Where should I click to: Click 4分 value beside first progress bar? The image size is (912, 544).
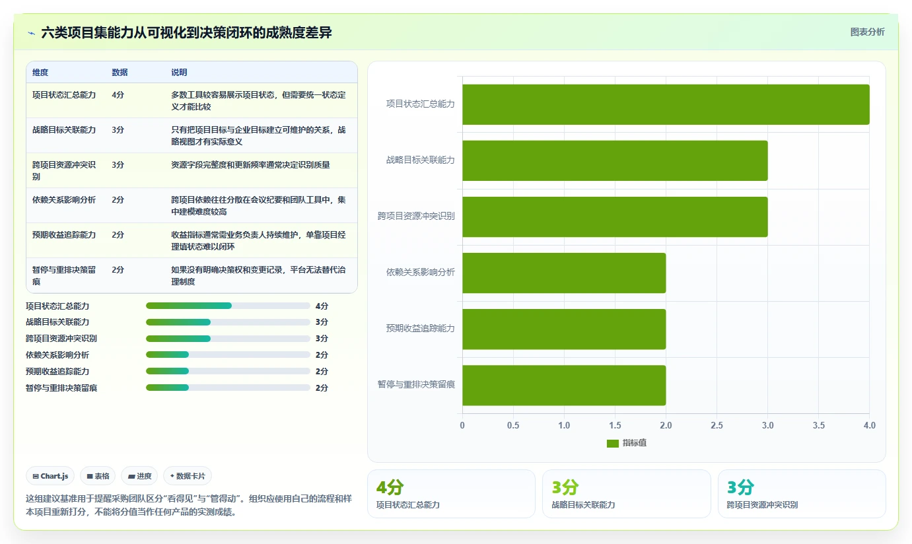pos(322,306)
